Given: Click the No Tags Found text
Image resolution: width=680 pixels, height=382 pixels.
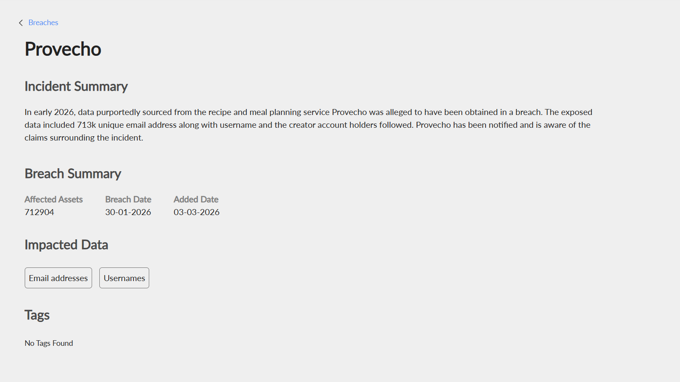Looking at the screenshot, I should [x=49, y=343].
